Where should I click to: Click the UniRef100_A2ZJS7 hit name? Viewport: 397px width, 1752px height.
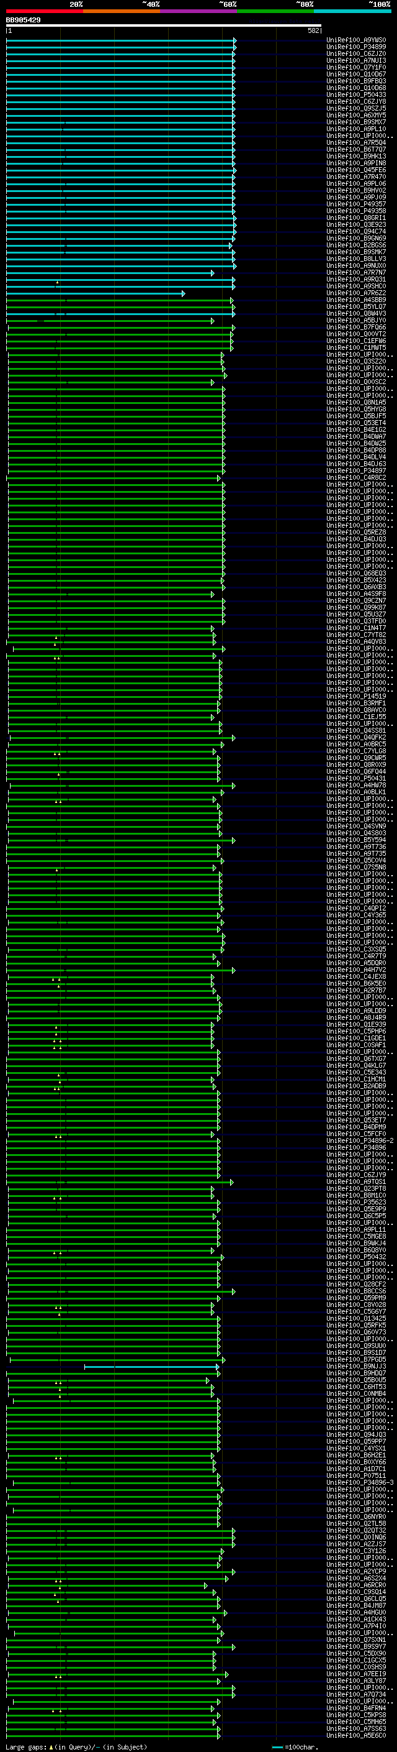[356, 1544]
